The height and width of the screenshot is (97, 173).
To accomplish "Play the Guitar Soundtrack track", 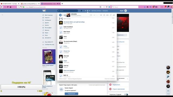I will 87,27.
